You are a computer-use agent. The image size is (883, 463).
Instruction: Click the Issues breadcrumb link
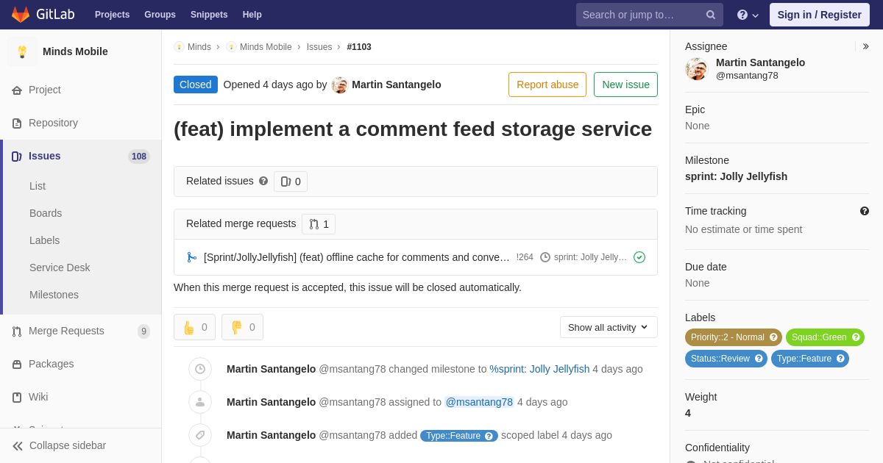319,47
